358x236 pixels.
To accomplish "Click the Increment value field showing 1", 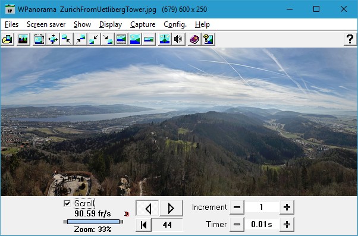I will click(x=262, y=207).
